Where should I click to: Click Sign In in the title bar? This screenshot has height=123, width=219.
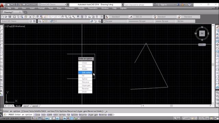pos(164,5)
